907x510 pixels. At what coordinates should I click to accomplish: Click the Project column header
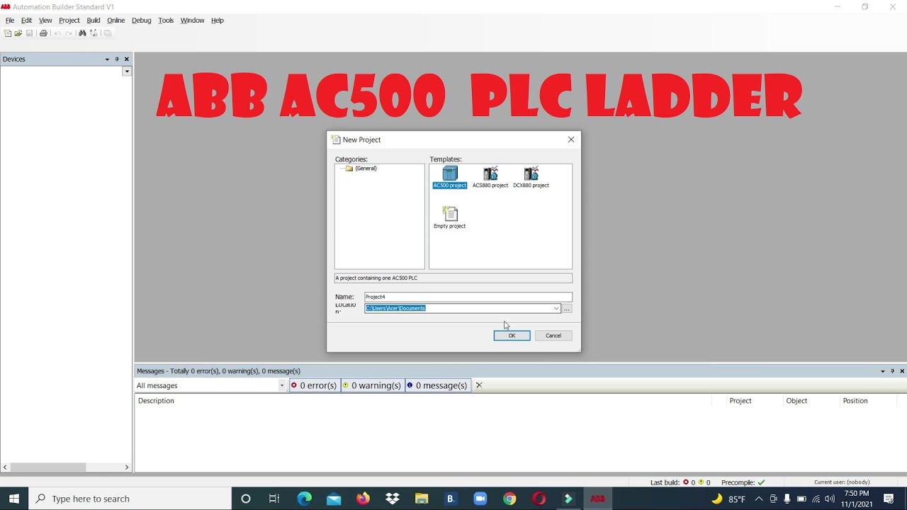coord(740,401)
